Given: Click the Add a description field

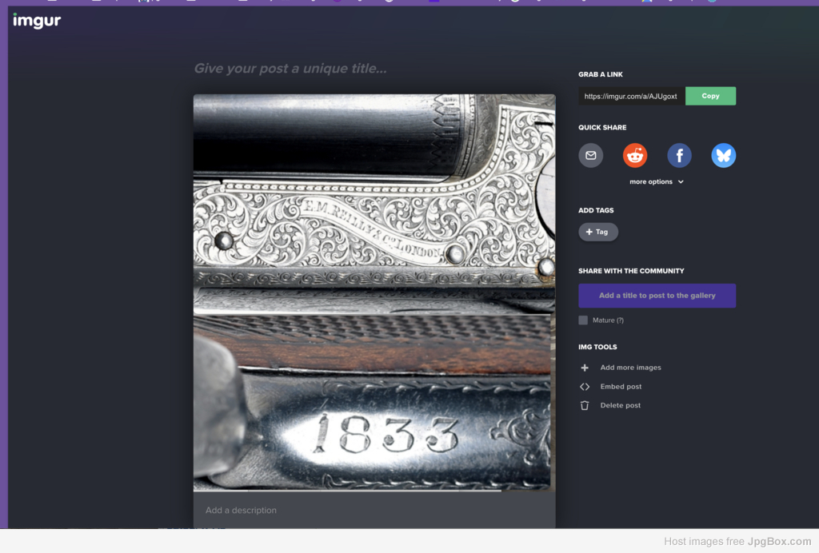Looking at the screenshot, I should [x=374, y=510].
